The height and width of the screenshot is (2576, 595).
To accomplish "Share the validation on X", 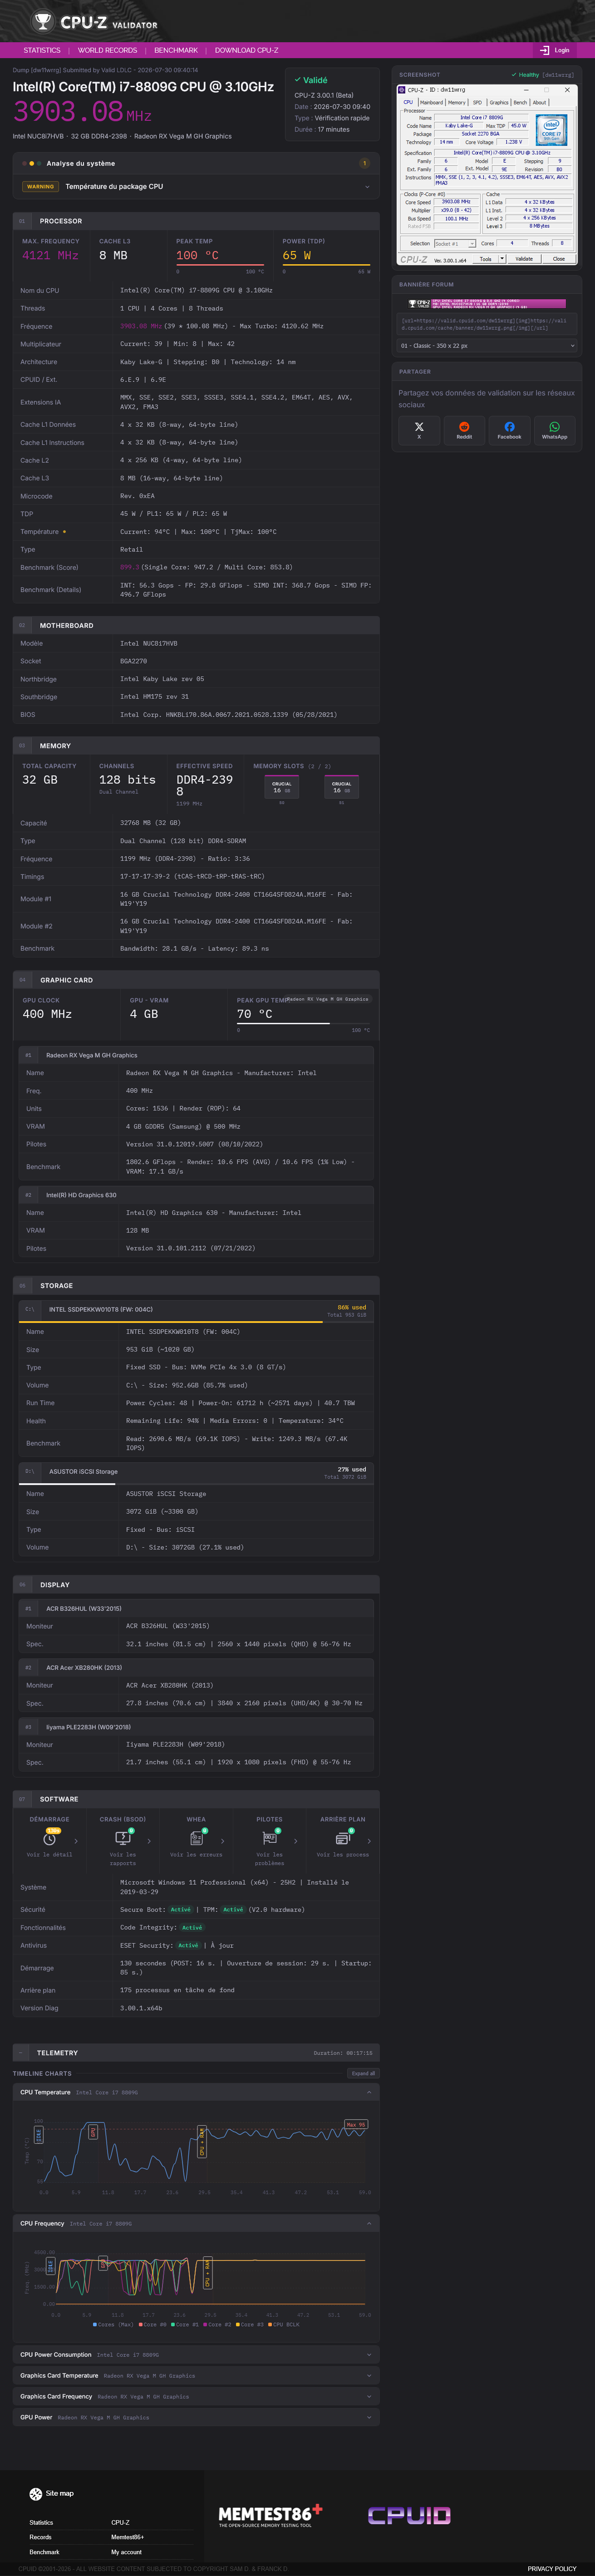I will (x=419, y=430).
